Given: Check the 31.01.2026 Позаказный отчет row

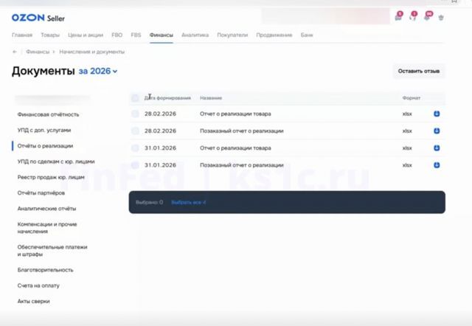Looking at the screenshot, I should (135, 165).
